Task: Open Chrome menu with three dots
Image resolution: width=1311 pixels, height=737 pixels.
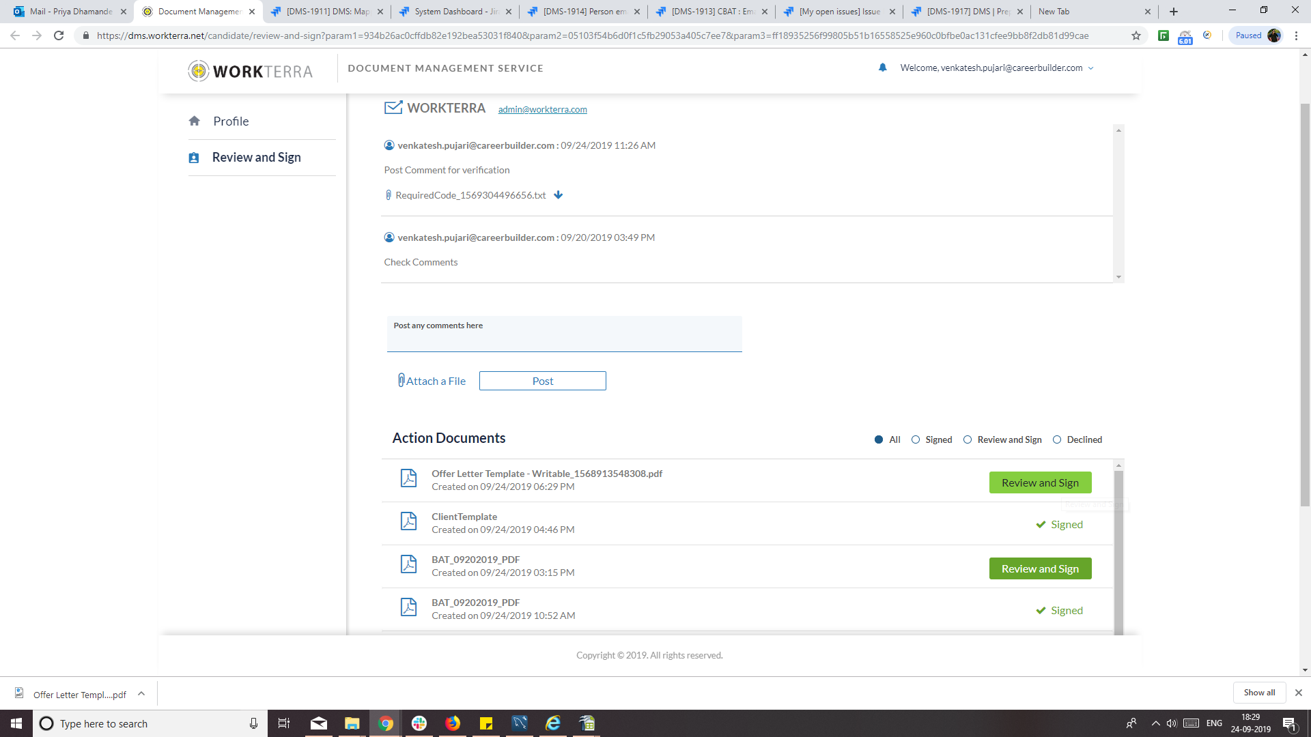Action: [x=1296, y=35]
